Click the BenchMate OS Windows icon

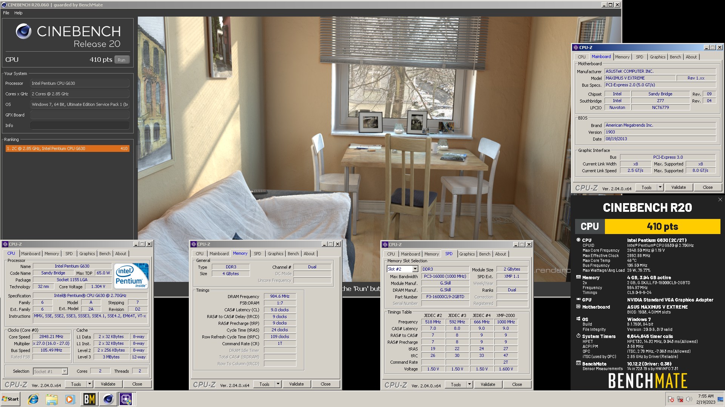(x=578, y=319)
